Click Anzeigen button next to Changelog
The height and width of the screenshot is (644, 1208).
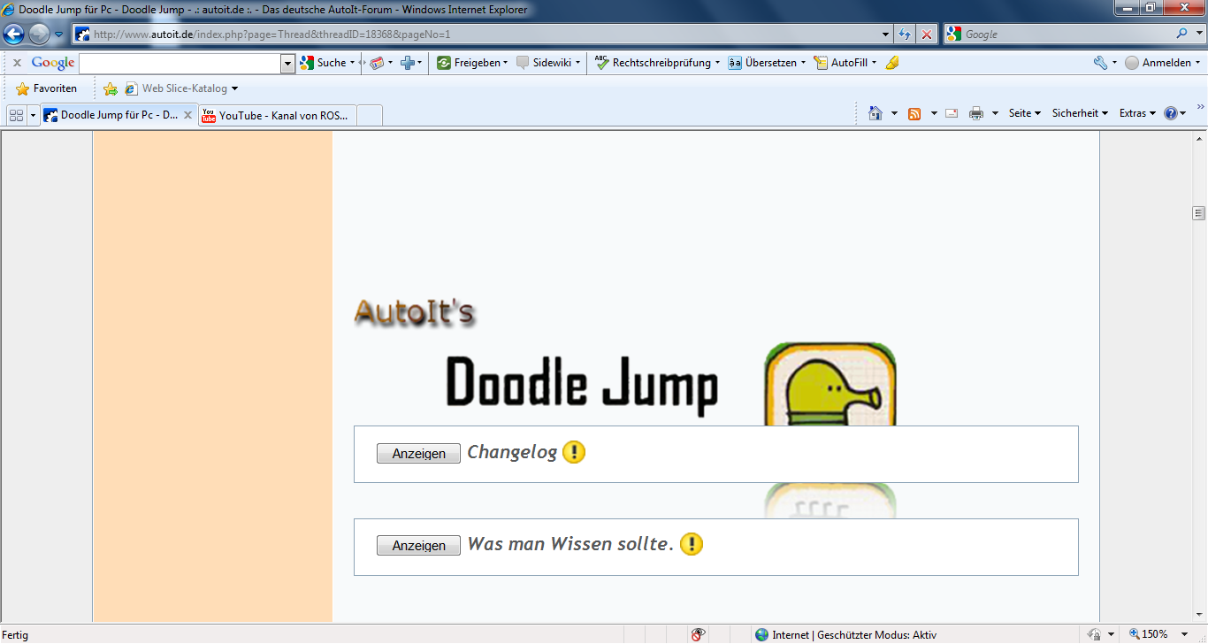point(418,453)
